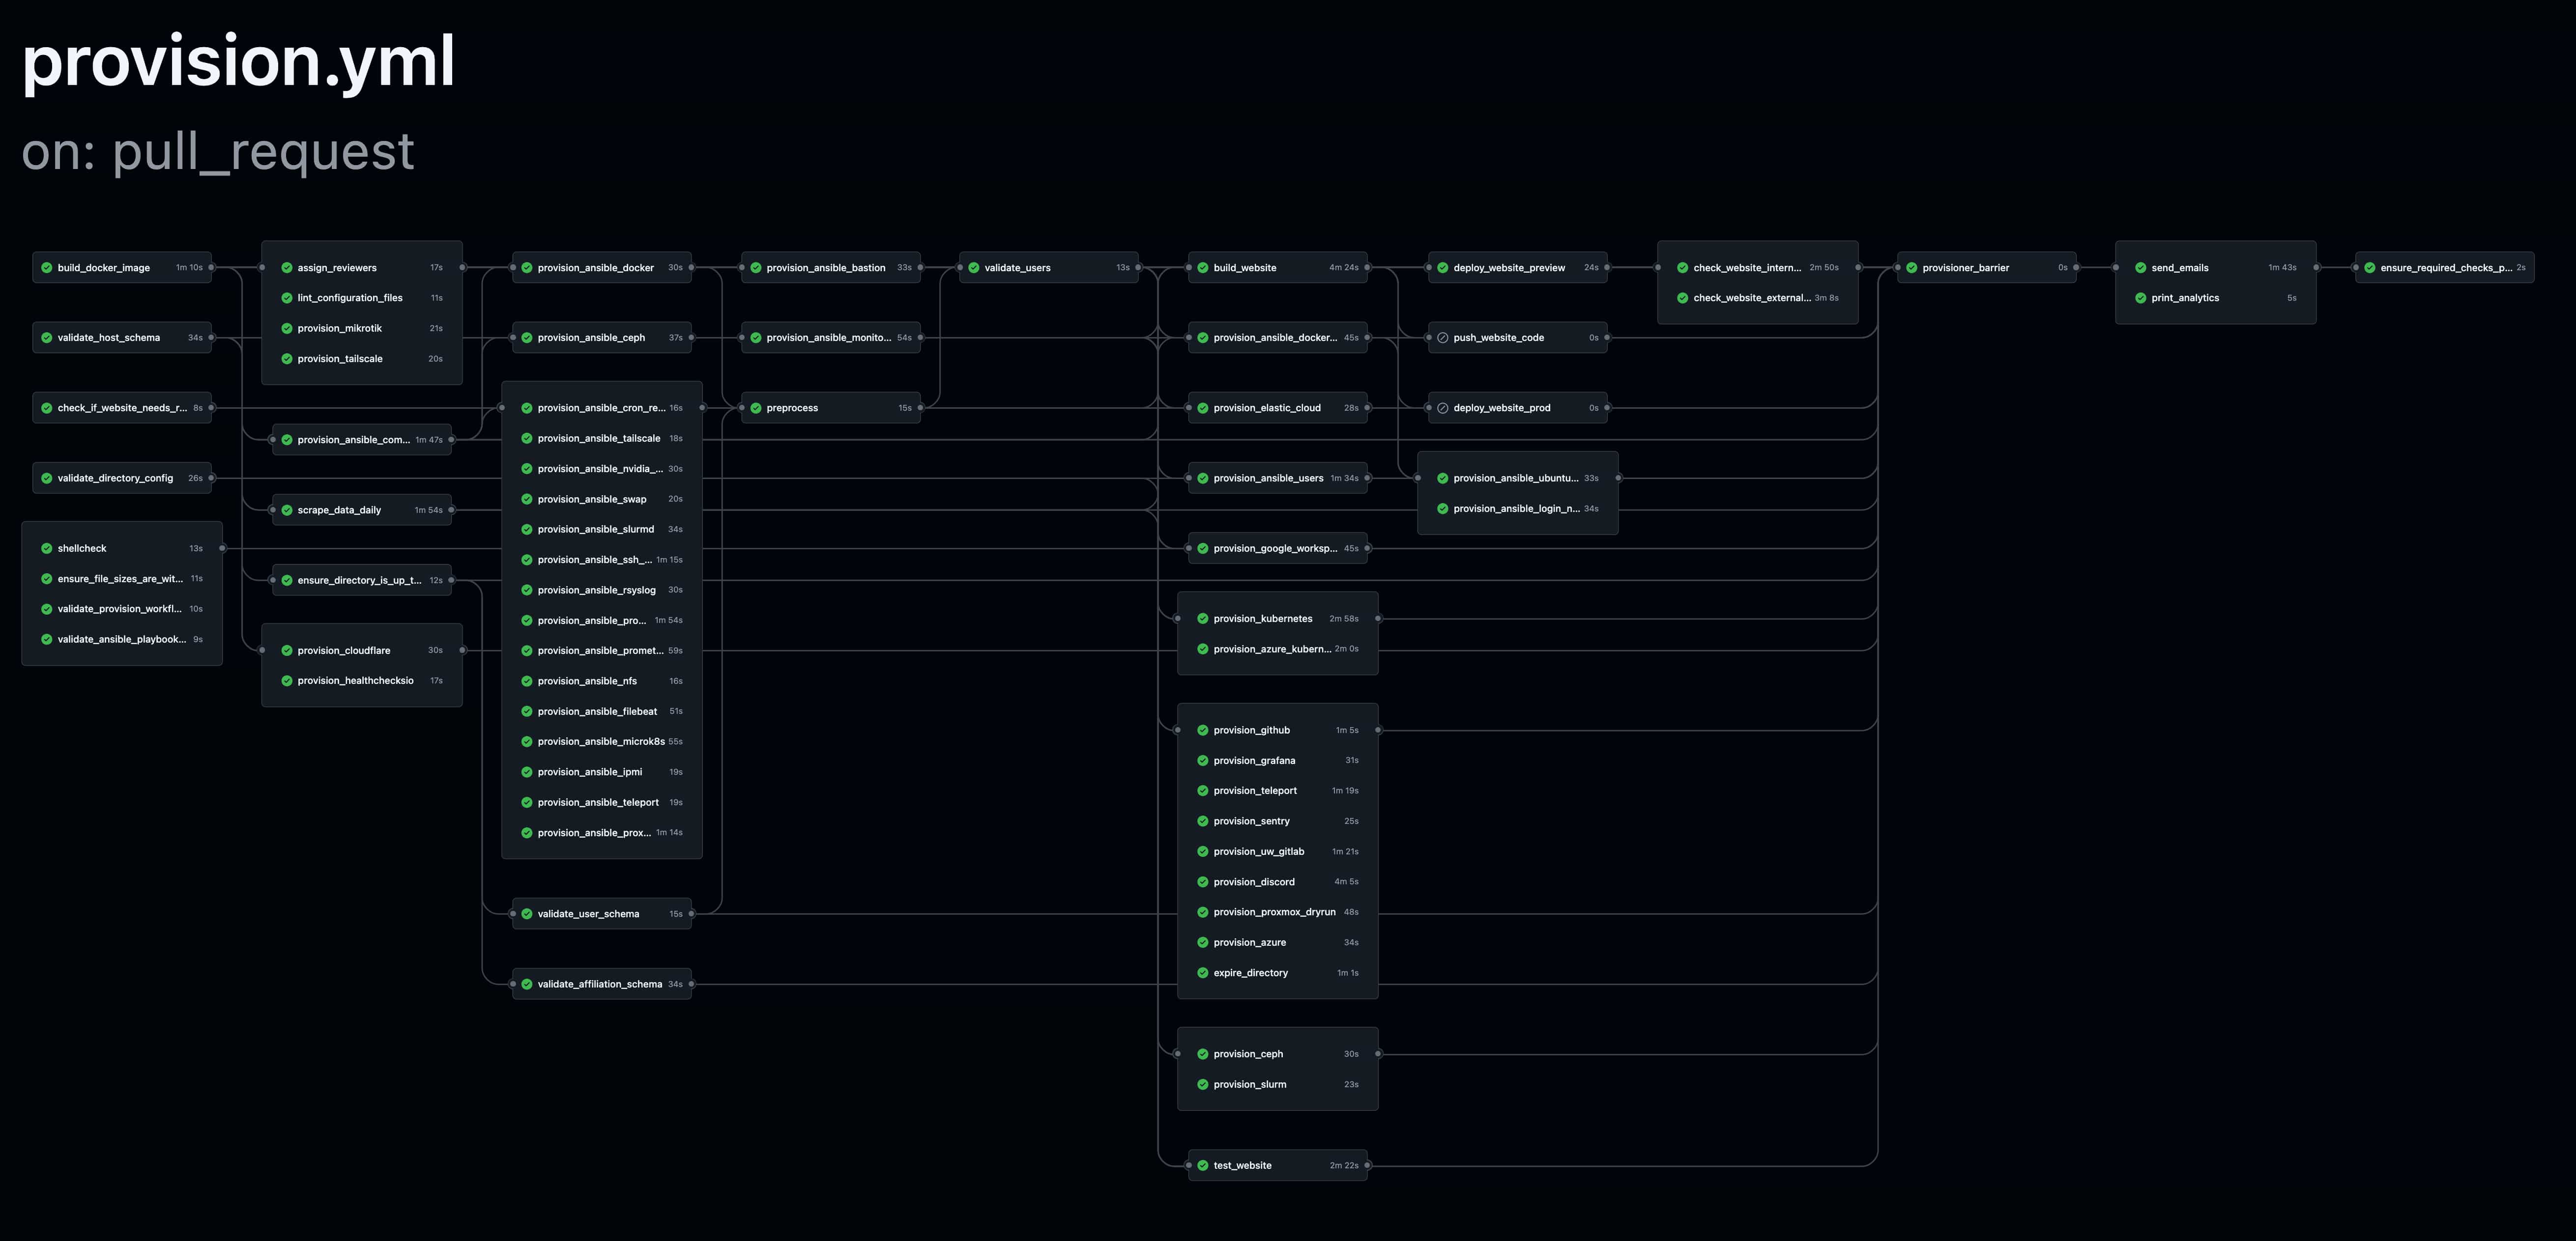View the preprocess job
2576x1241 pixels.
[791, 407]
